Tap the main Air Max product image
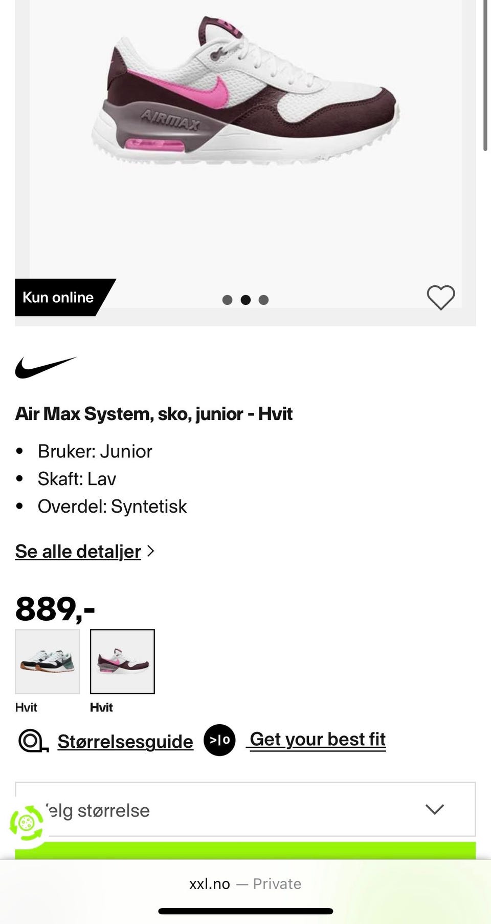Viewport: 491px width, 924px height. point(245,91)
